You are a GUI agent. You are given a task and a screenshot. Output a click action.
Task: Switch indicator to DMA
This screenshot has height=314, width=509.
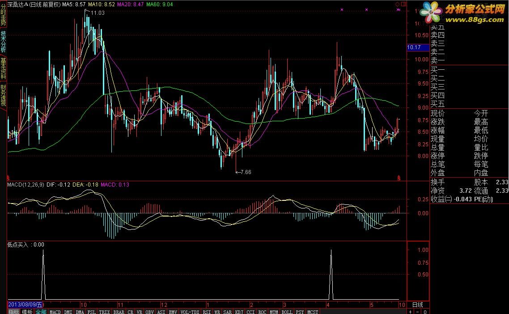pyautogui.click(x=80, y=312)
